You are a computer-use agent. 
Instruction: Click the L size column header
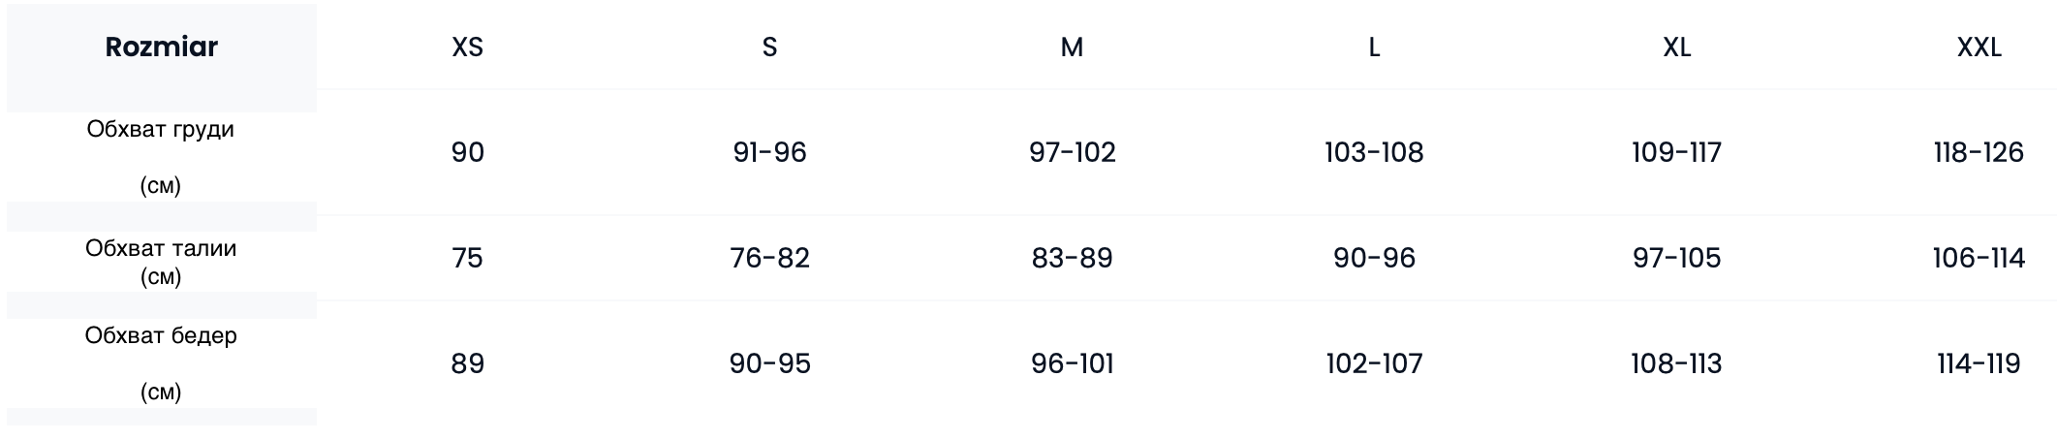point(1374,47)
